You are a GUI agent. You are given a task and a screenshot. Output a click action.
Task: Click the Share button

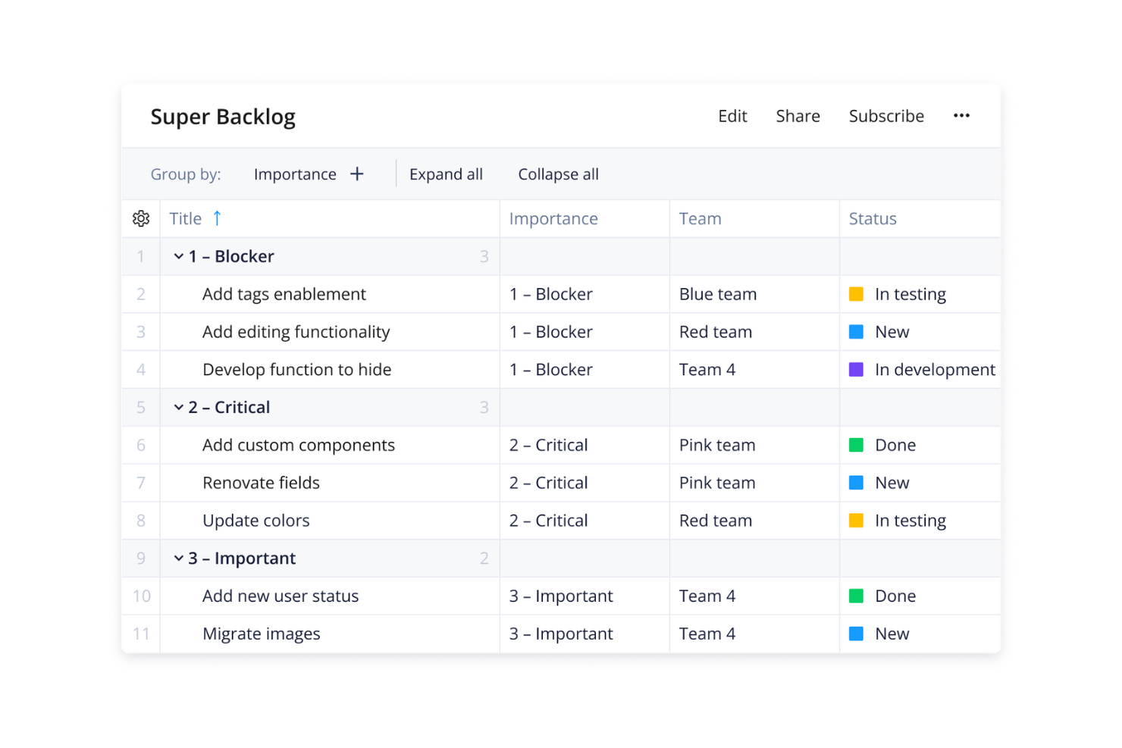798,116
